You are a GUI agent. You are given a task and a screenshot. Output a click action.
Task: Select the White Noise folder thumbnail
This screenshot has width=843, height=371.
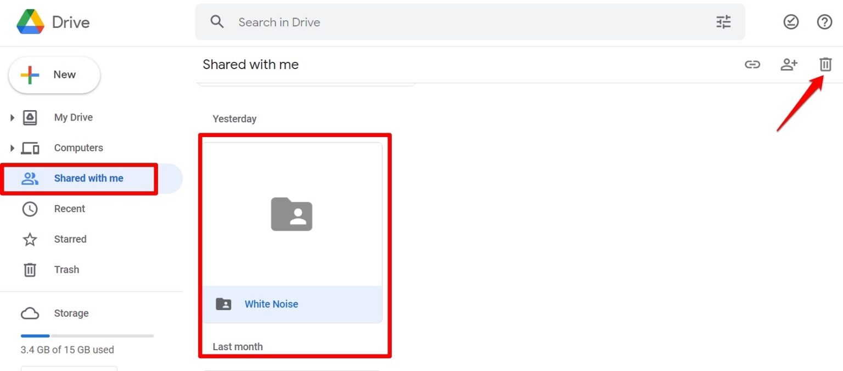[x=291, y=214]
